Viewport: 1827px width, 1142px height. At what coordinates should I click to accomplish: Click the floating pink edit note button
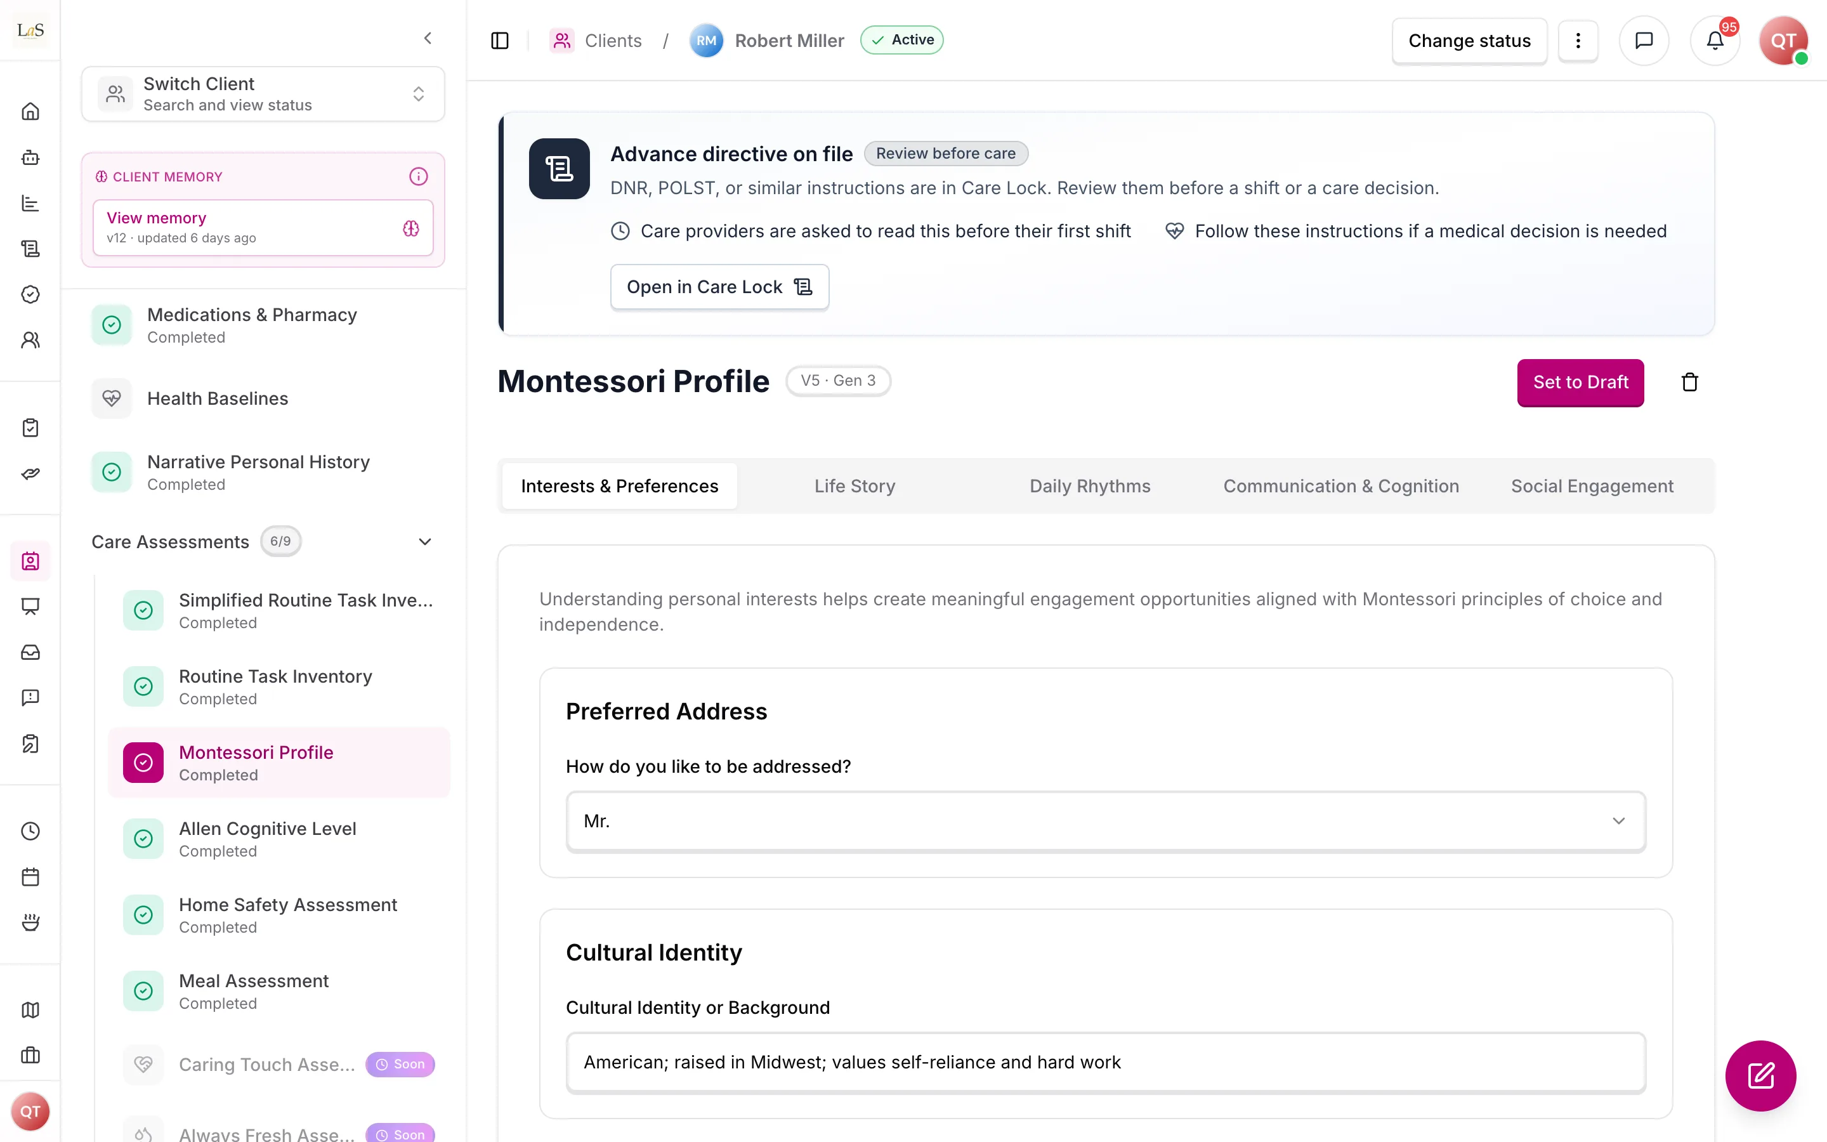[x=1760, y=1075]
